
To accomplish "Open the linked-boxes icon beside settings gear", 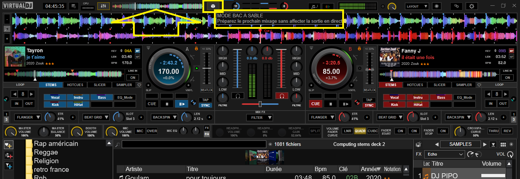I will 457,6.
